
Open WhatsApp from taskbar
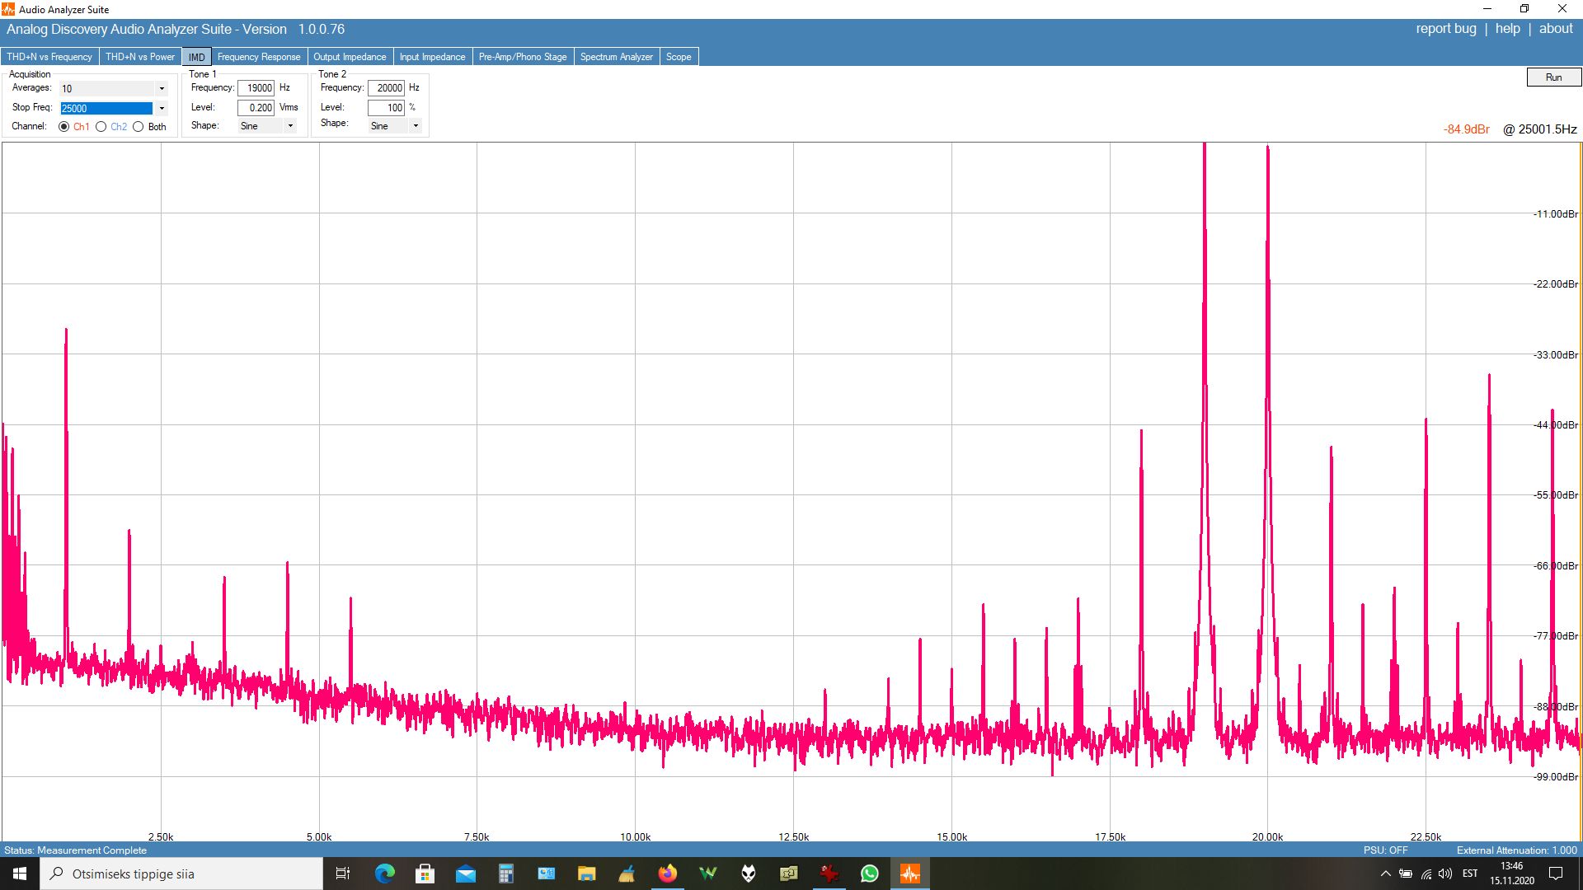click(869, 874)
